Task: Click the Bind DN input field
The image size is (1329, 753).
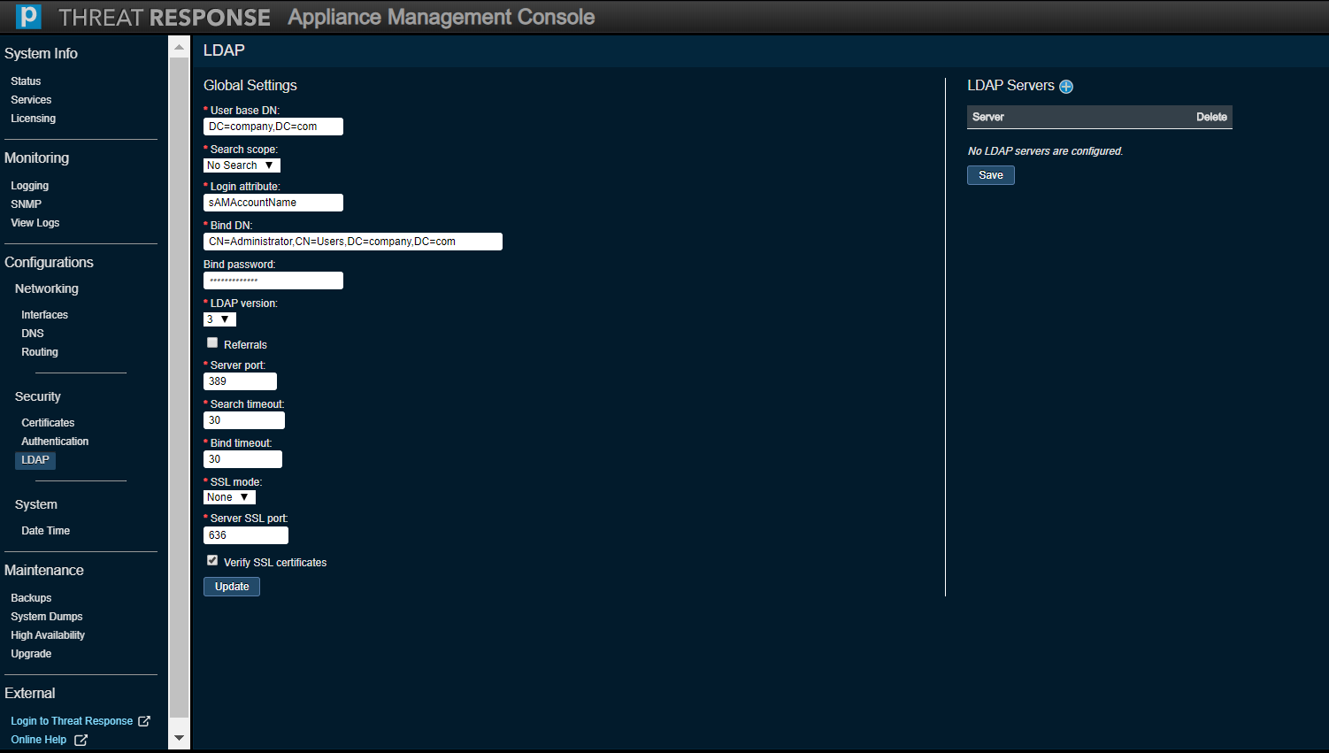Action: pos(352,242)
